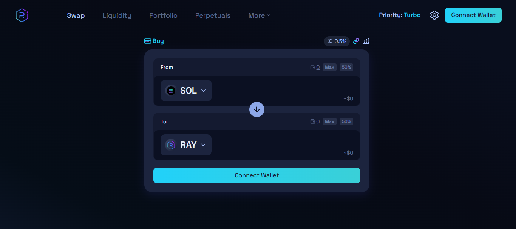Viewport: 516px width, 229px height.
Task: Select 50% in the From field
Action: [x=346, y=67]
